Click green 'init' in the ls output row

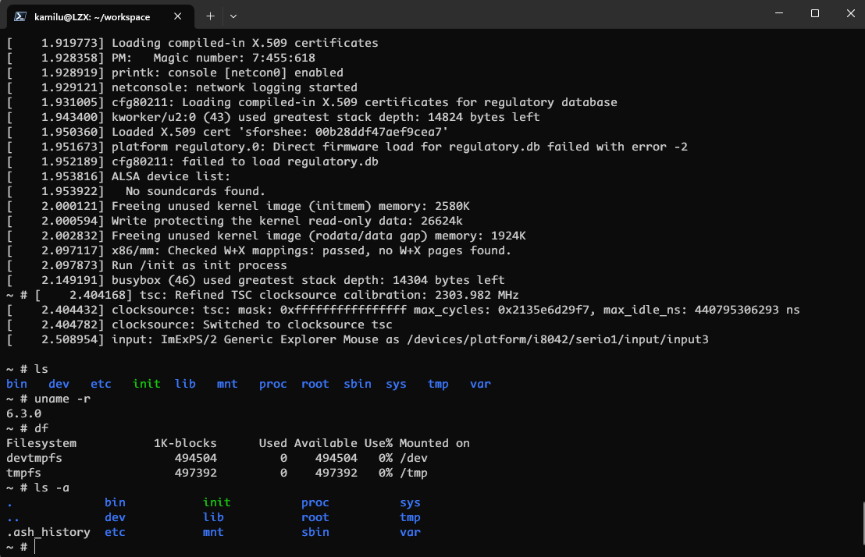pyautogui.click(x=146, y=384)
